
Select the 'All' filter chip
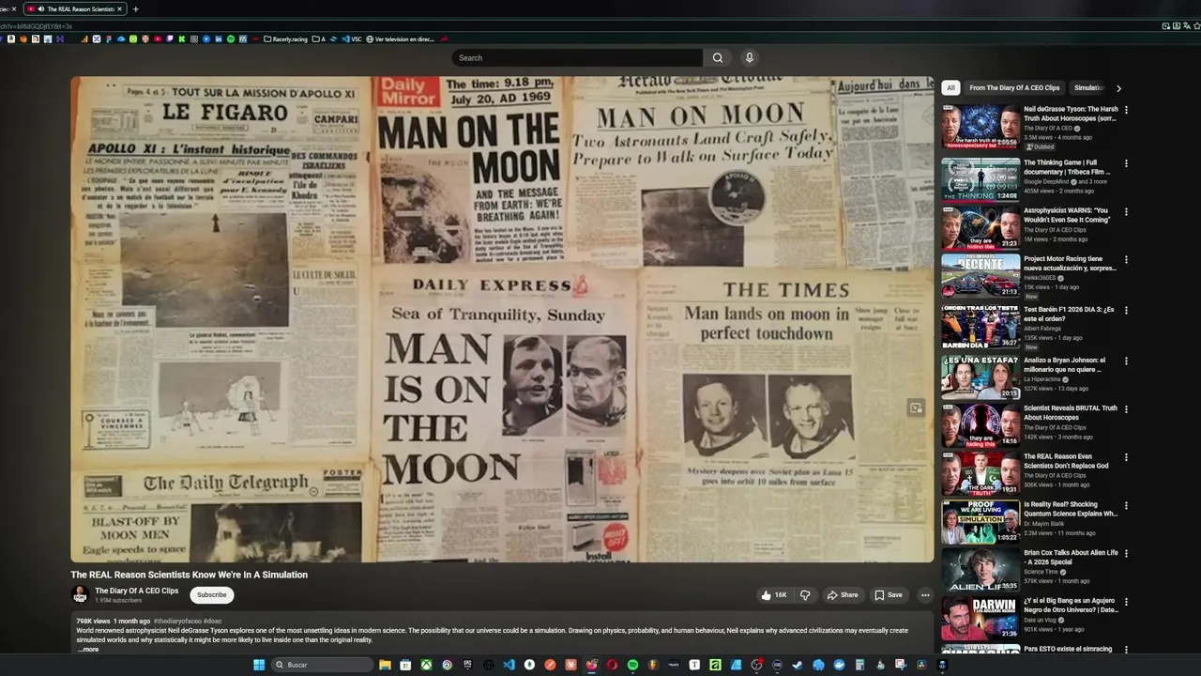[950, 88]
